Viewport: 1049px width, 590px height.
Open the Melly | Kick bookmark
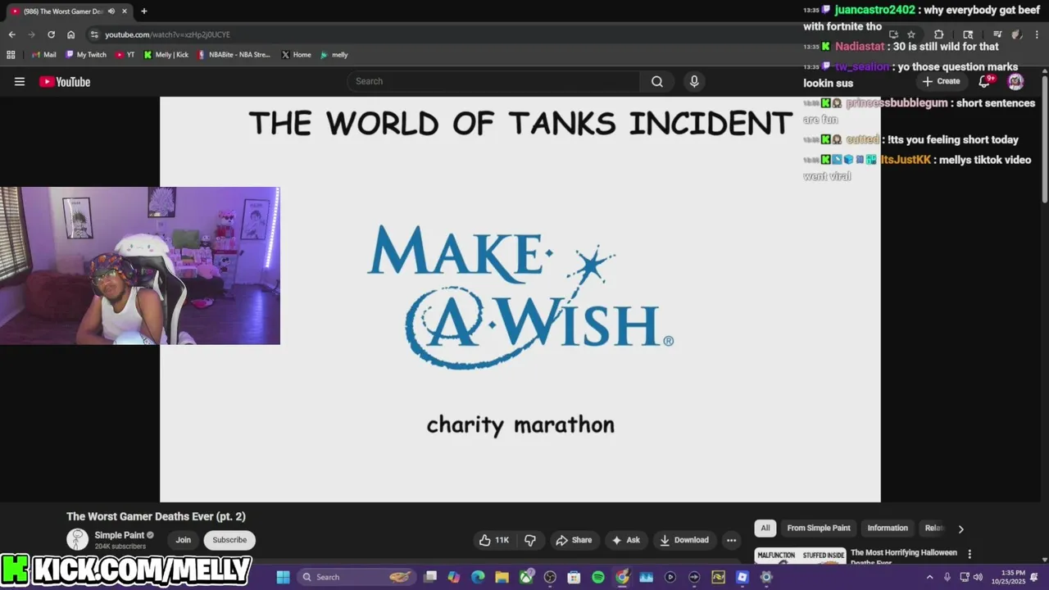point(166,55)
